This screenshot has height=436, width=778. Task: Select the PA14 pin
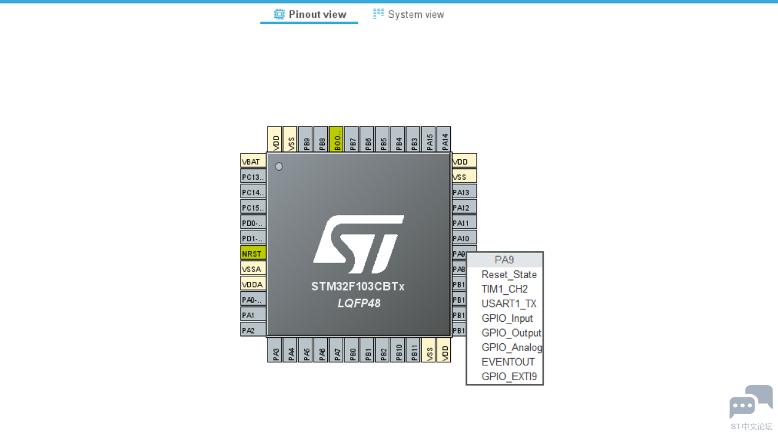coord(444,139)
